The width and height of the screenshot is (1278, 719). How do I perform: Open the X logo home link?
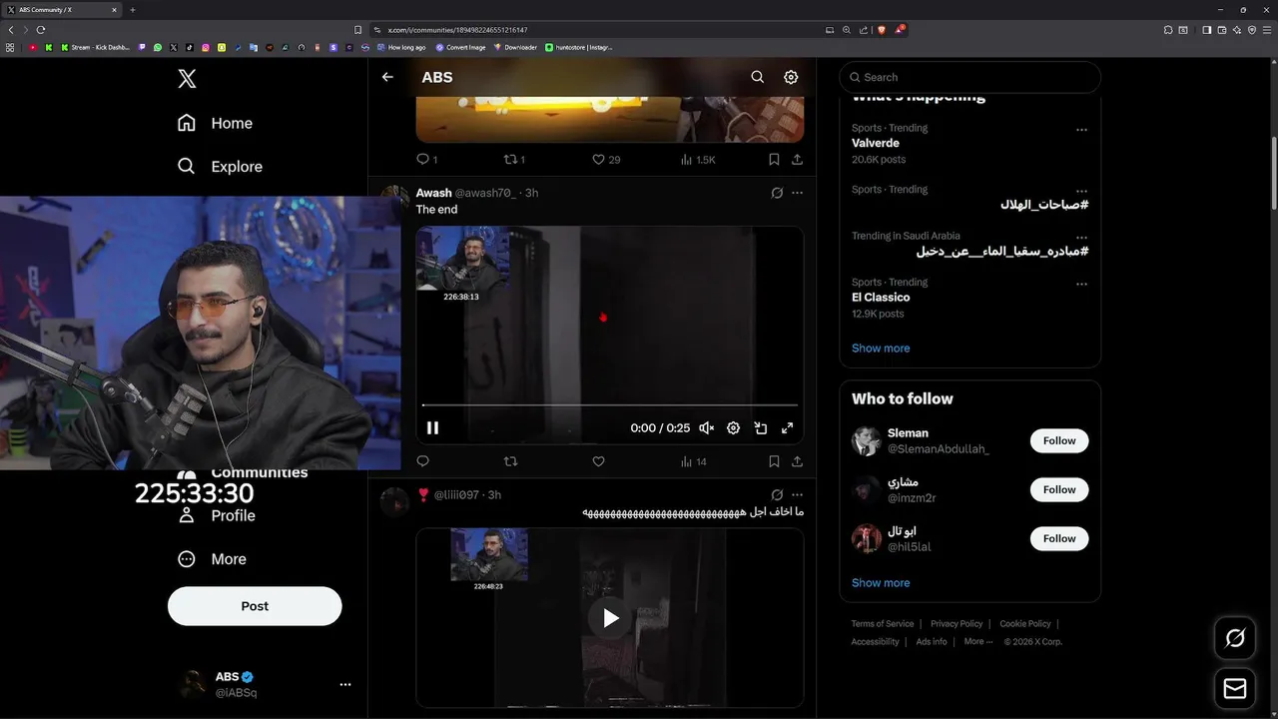click(x=187, y=79)
